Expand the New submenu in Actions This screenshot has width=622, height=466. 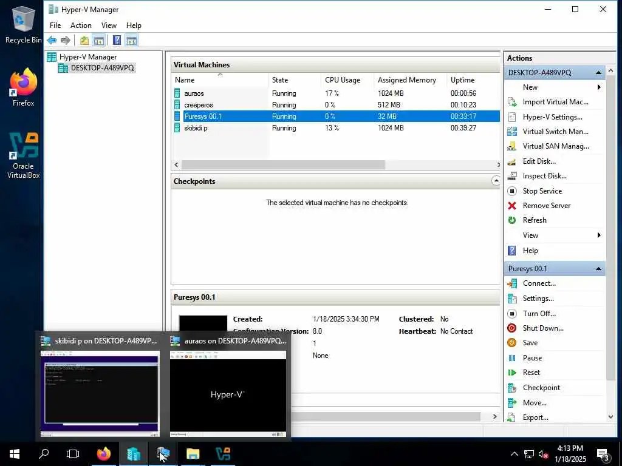coord(555,87)
